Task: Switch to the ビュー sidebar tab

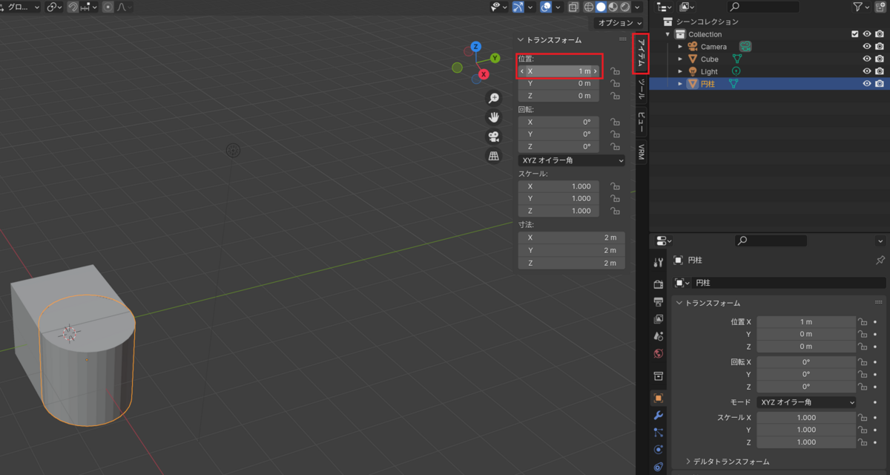Action: coord(642,122)
